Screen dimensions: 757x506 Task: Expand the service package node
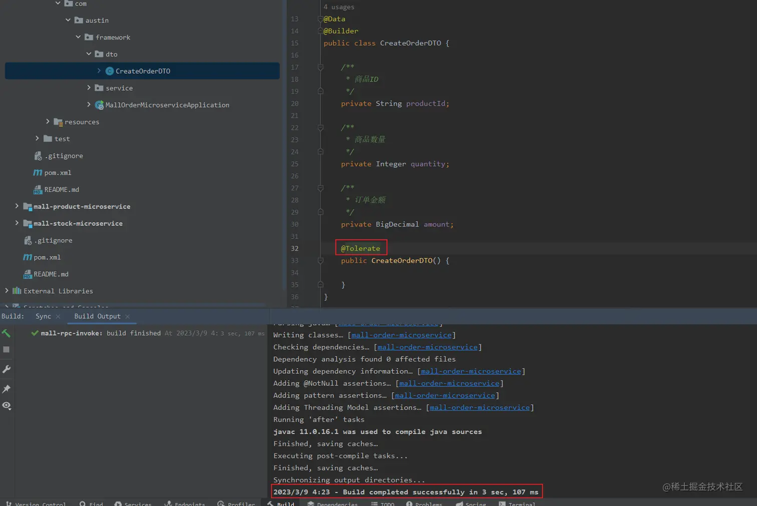[89, 88]
